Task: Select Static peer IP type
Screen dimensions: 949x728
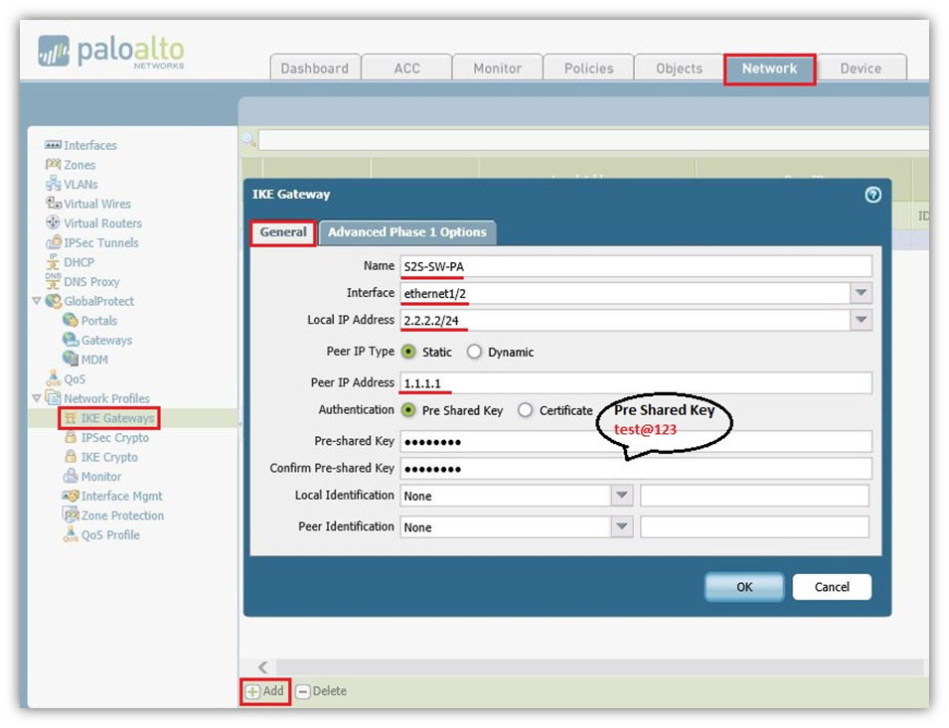Action: pyautogui.click(x=408, y=352)
